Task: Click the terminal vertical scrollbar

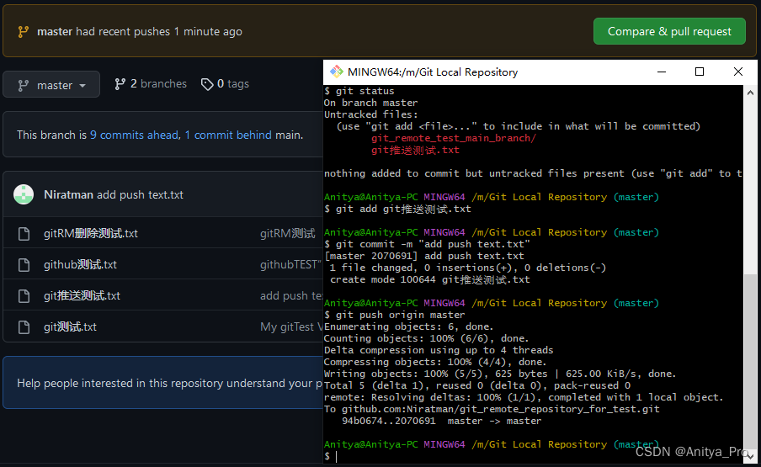Action: click(x=751, y=362)
